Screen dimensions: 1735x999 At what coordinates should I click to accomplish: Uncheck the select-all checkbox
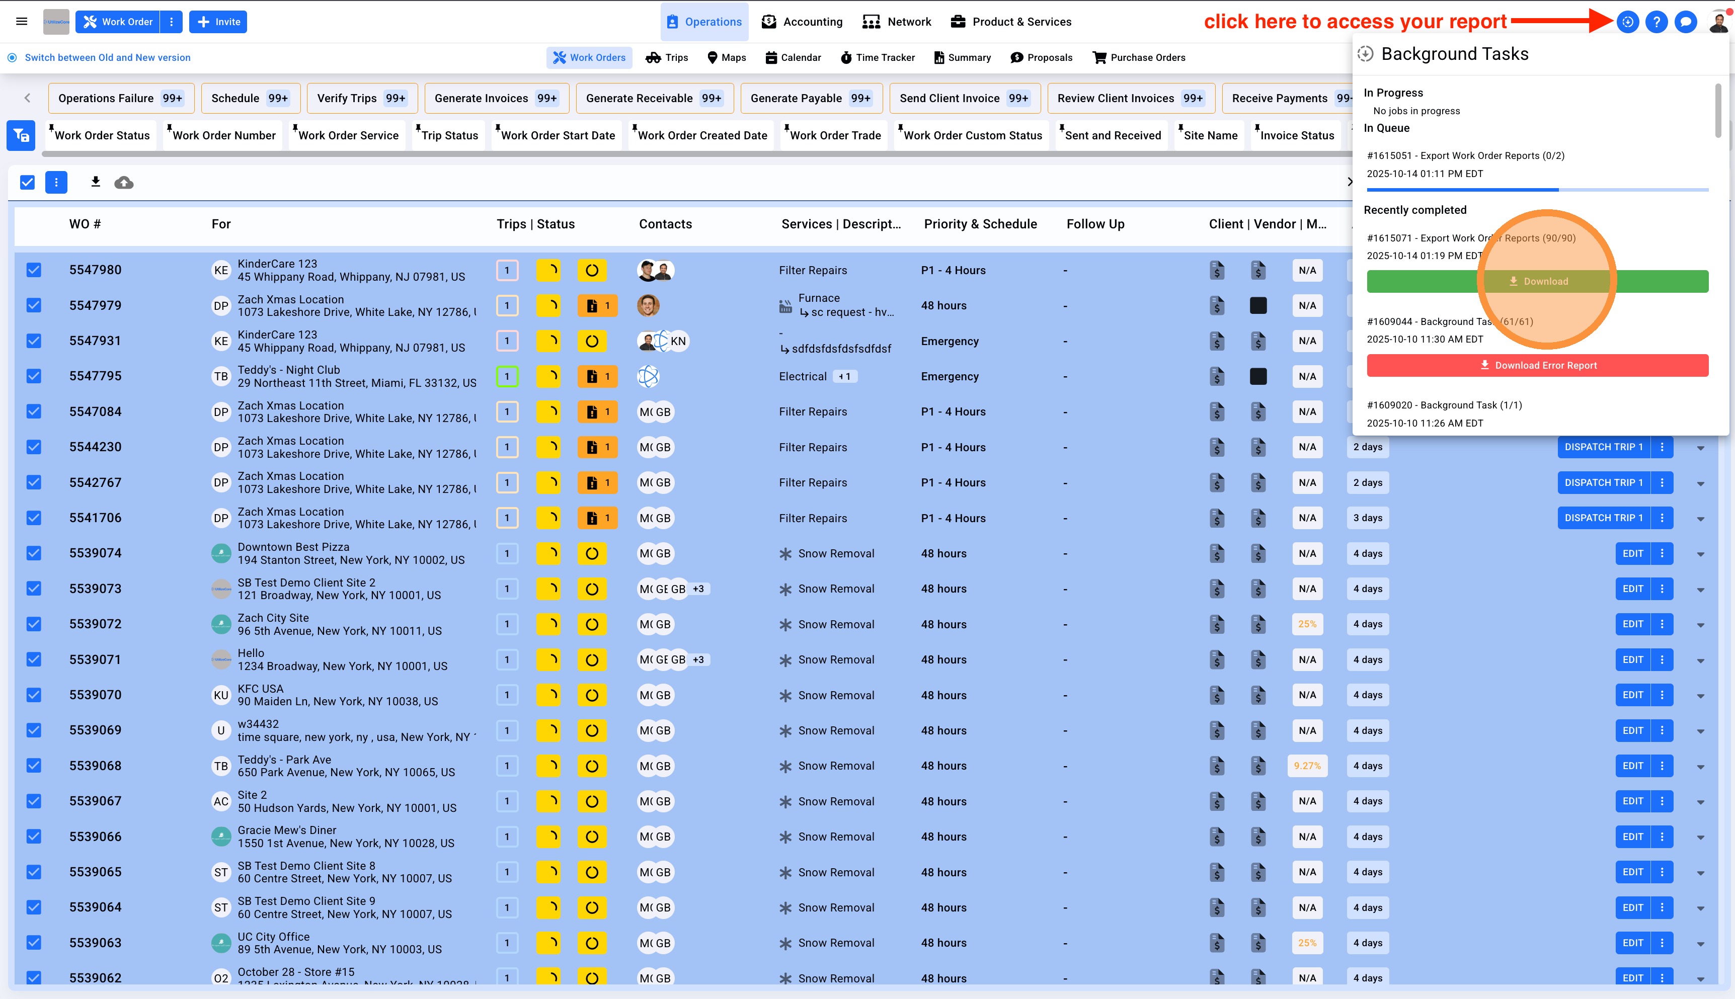28,183
